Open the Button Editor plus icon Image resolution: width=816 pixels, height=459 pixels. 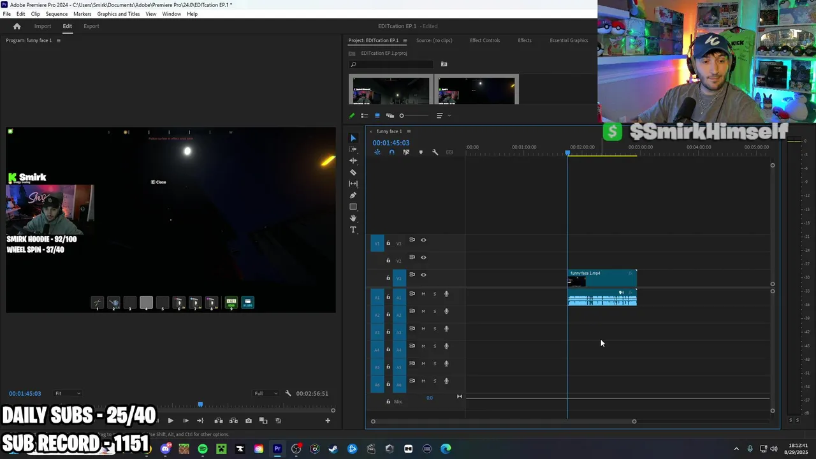pyautogui.click(x=328, y=421)
